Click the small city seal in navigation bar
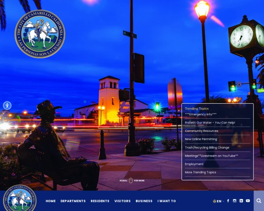Screen dimensions: 264x211 coord(20,199)
